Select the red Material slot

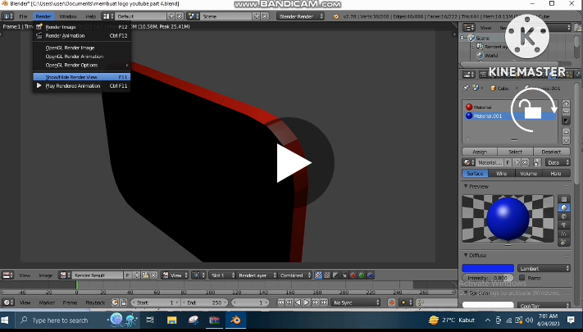pos(510,107)
